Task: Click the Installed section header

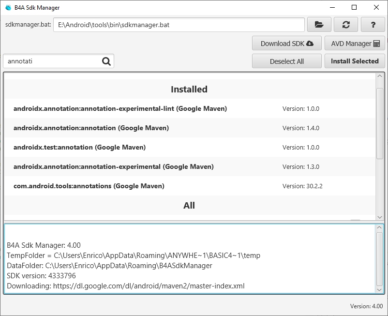Action: (189, 90)
